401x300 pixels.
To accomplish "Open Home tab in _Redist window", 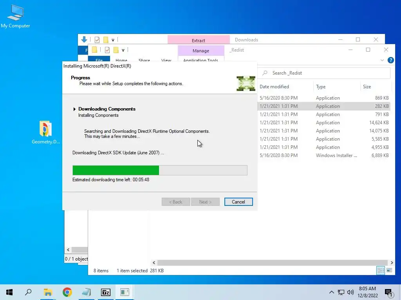I will (121, 60).
